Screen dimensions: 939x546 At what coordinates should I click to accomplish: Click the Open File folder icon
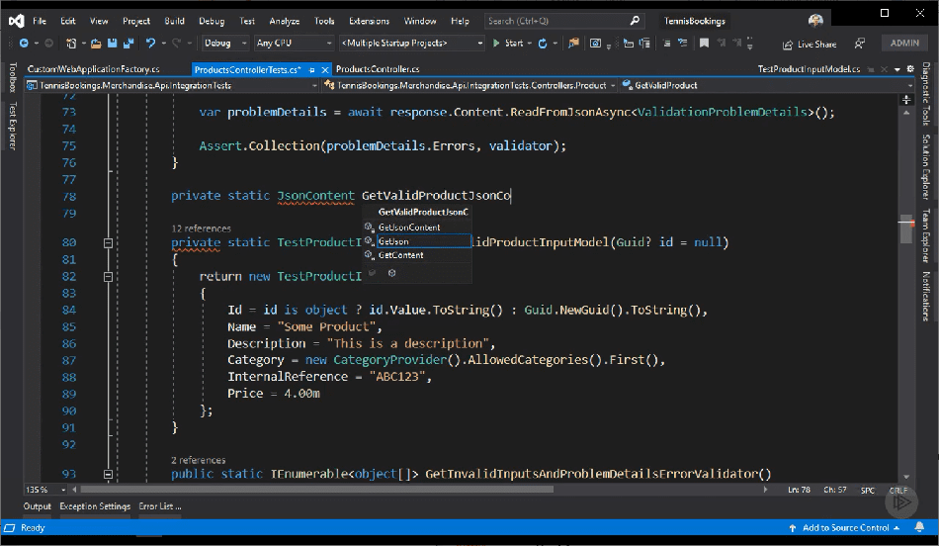95,44
